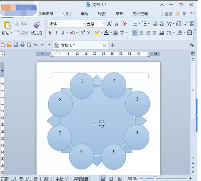Image resolution: width=201 pixels, height=181 pixels.
Task: Open the 页面布局 ribbon tab
Action: 46,14
